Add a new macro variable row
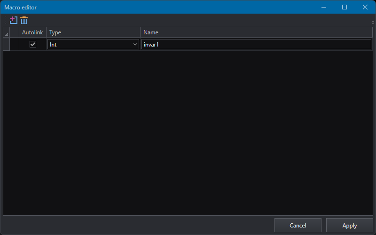376x235 pixels. click(14, 20)
